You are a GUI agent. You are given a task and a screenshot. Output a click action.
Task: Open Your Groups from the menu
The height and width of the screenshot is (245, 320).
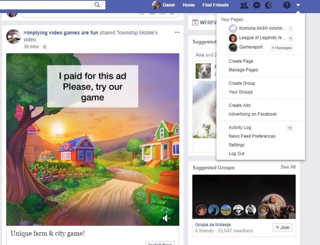[241, 92]
